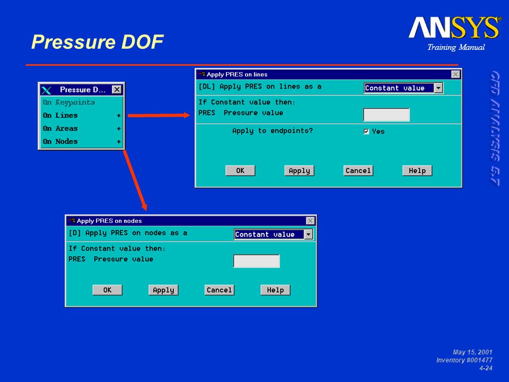
Task: Click OK in Apply PRES on nodes
Action: click(x=108, y=290)
